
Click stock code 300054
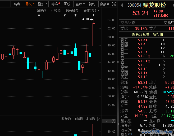point(134,5)
